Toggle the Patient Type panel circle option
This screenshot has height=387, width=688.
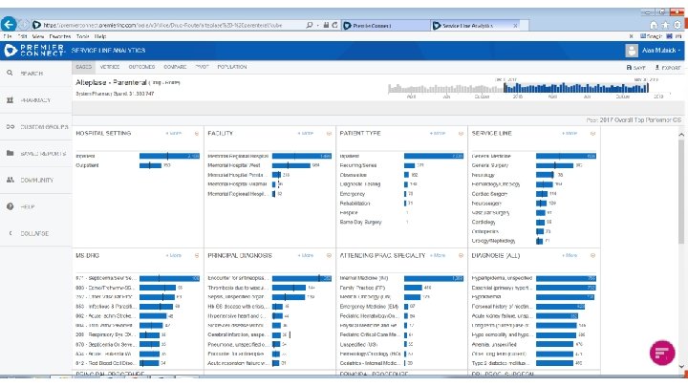click(x=461, y=134)
